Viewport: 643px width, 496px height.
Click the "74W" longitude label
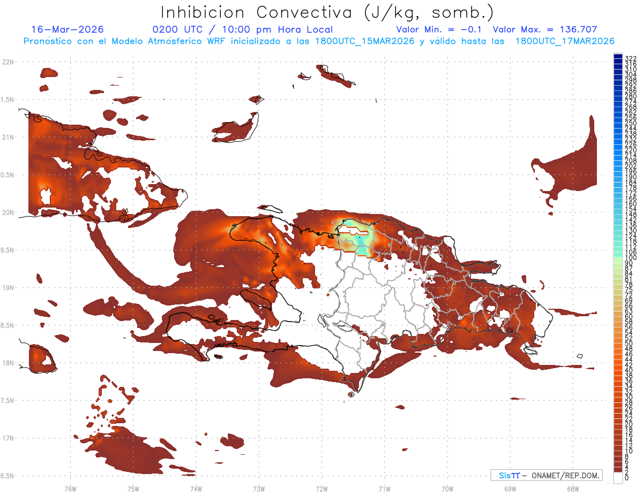pos(196,489)
